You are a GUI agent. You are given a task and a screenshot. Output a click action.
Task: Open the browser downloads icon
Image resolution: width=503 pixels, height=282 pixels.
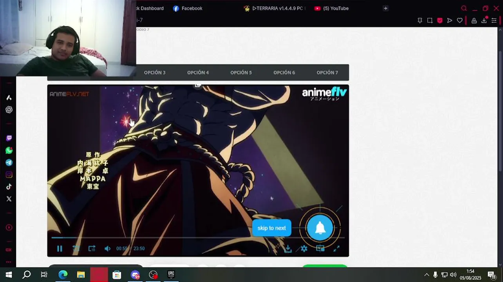484,20
